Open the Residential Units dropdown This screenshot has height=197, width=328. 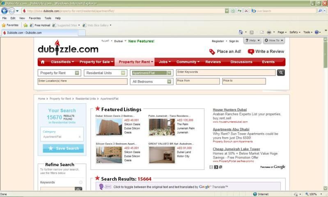(106, 73)
